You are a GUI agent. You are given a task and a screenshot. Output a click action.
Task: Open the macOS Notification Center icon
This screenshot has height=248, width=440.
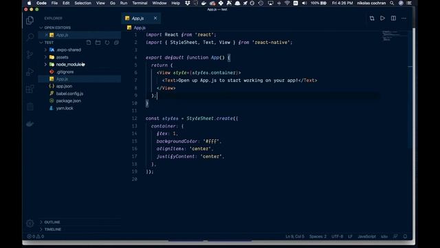pyautogui.click(x=409, y=3)
